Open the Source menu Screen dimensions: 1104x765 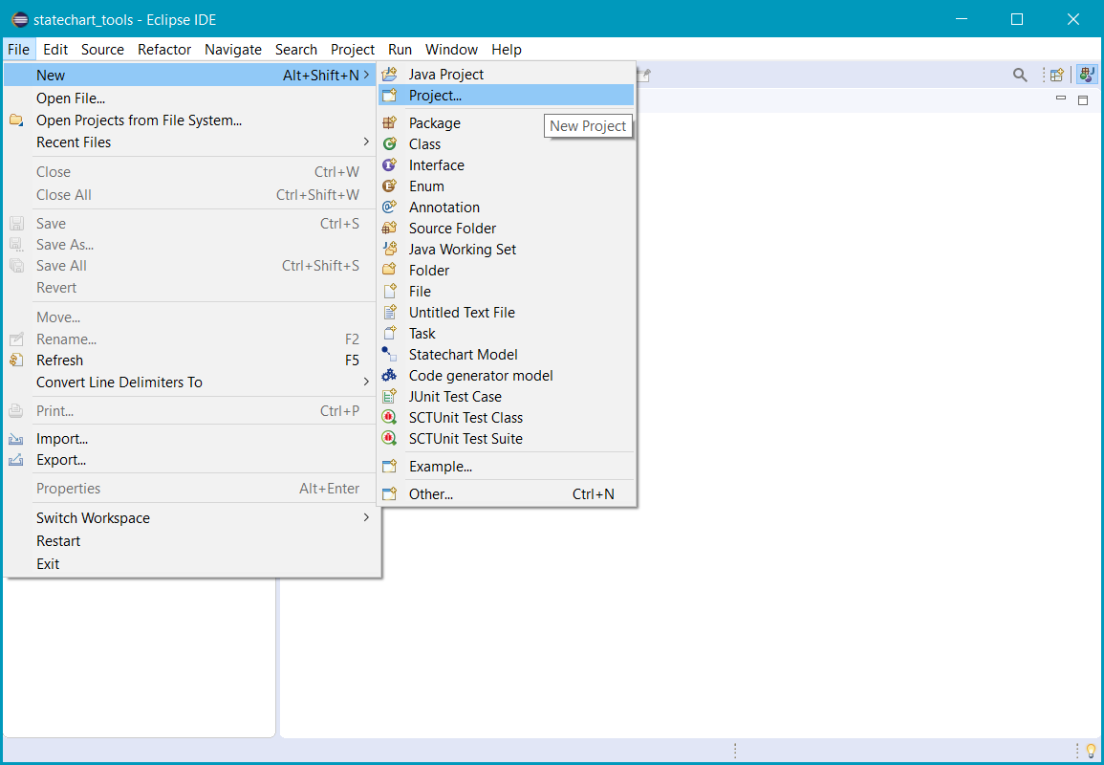[x=102, y=50]
